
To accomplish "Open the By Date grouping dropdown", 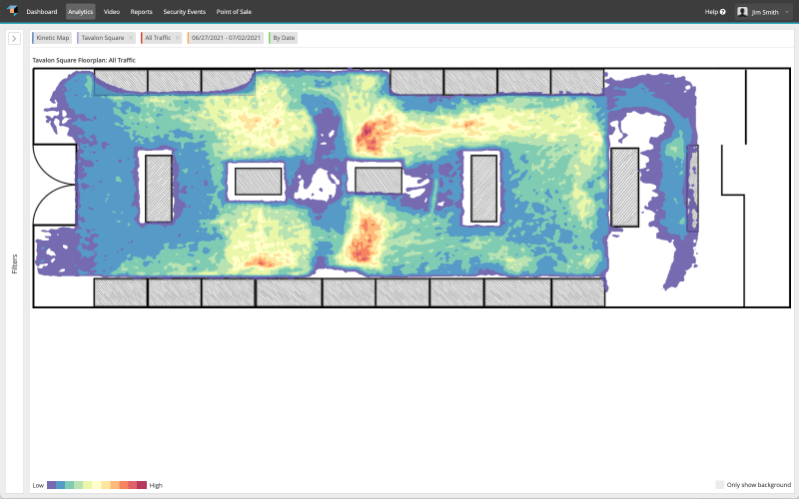I will tap(284, 38).
